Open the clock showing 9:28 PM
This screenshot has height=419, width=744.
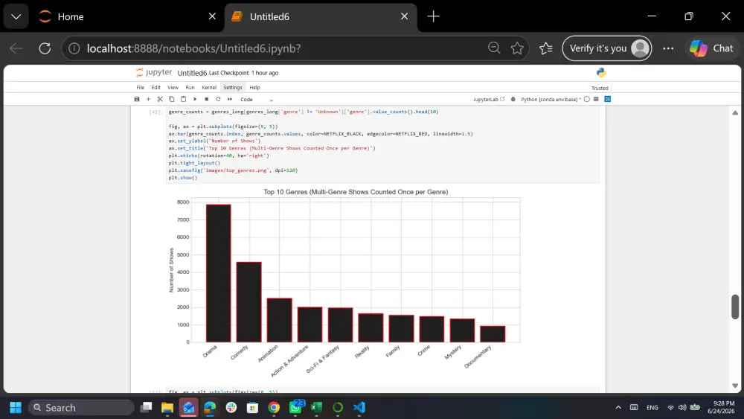tap(721, 408)
